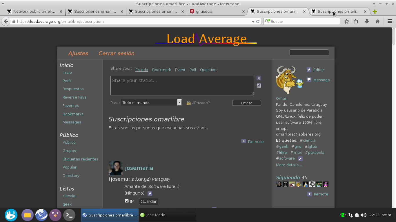This screenshot has height=222, width=396.
Task: Toggle the IM checkbox for josemaria
Action: [x=127, y=201]
